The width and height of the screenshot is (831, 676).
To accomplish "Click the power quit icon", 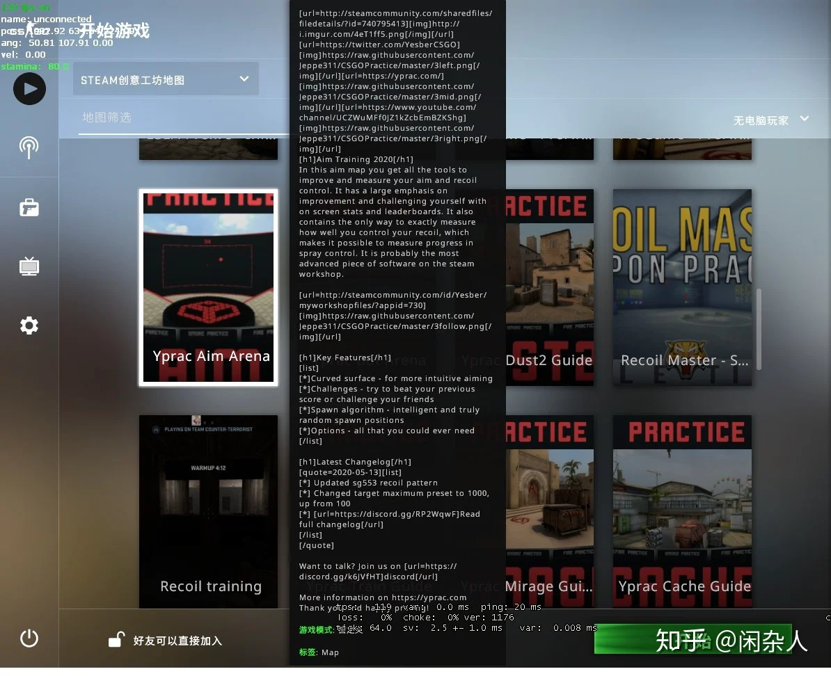I will point(29,638).
